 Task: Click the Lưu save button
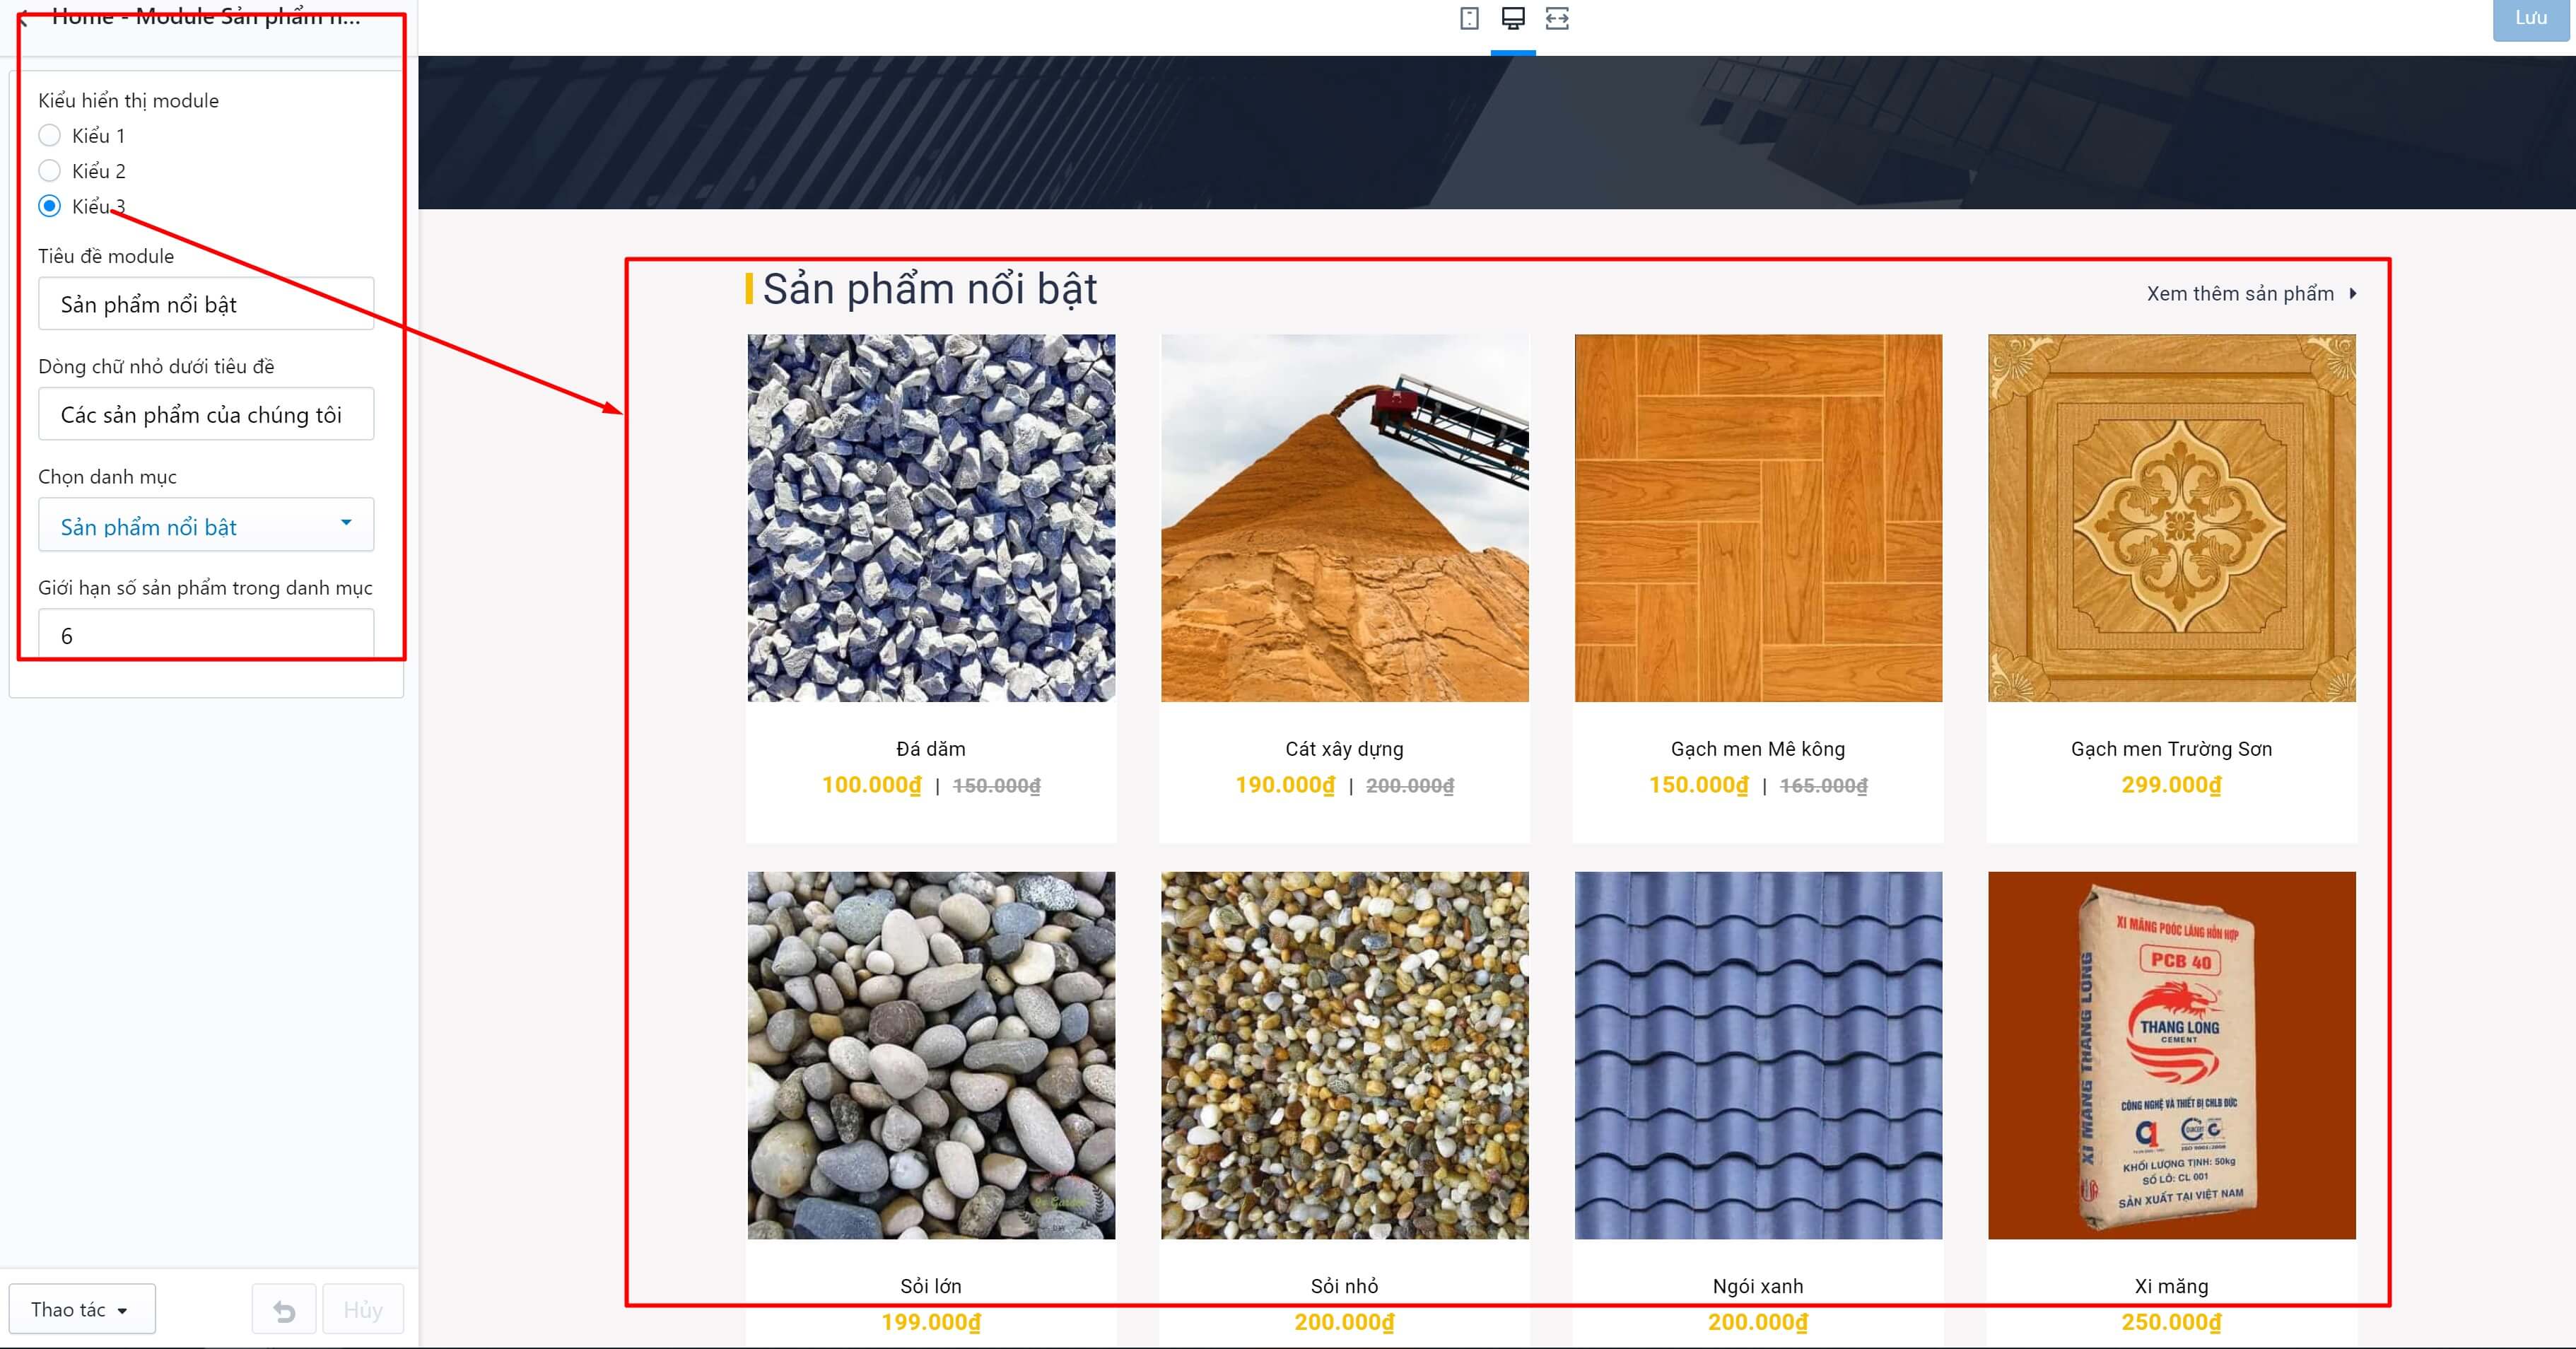(2531, 19)
